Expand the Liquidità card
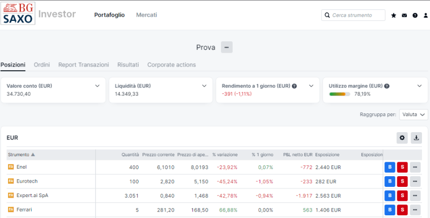Screen dimensions: 430x218 tap(204, 86)
